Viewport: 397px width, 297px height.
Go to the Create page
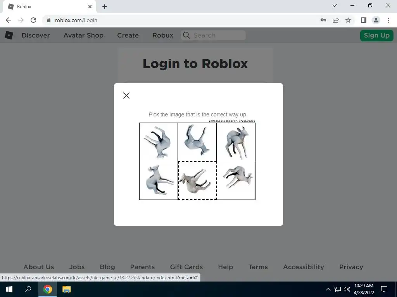click(128, 35)
